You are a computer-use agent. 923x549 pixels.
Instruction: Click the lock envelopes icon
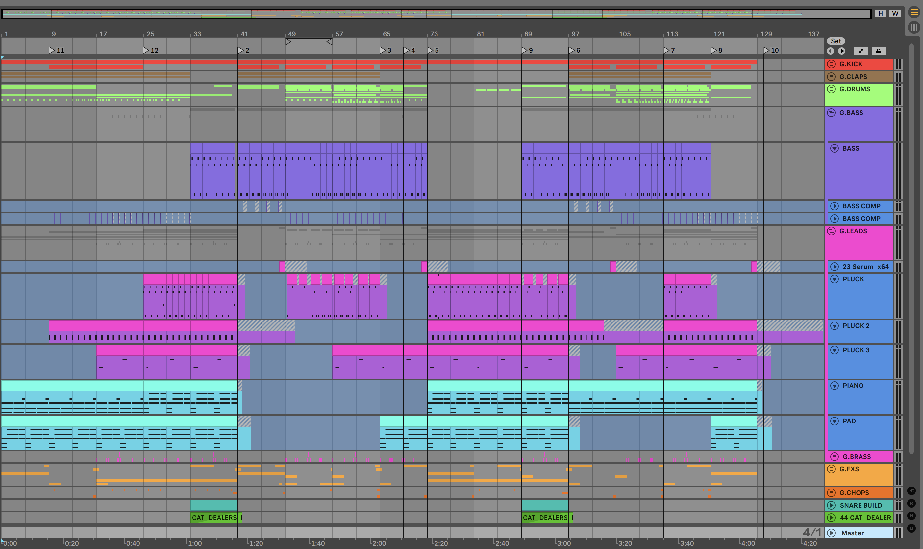click(878, 51)
